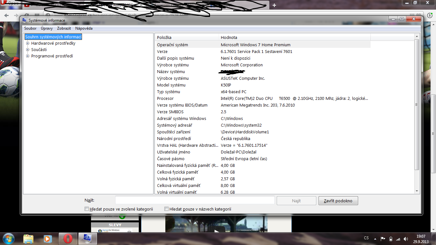Click the Zavřít podokno button
Image resolution: width=436 pixels, height=245 pixels.
(x=338, y=201)
